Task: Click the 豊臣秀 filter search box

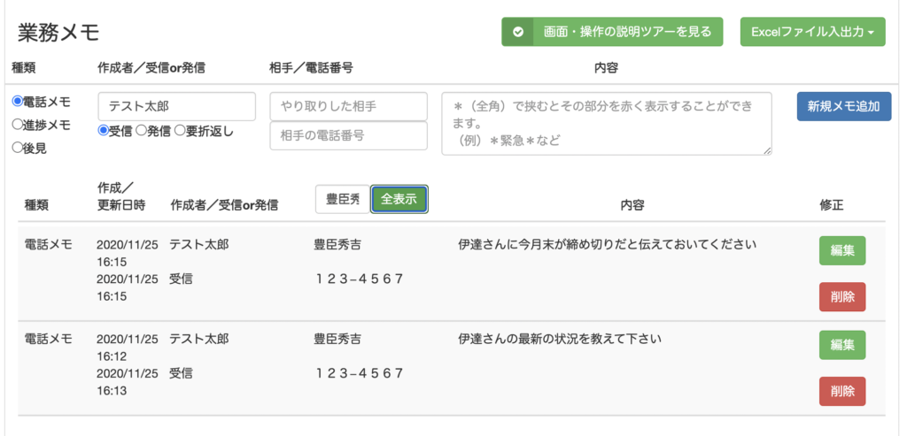Action: pyautogui.click(x=342, y=199)
